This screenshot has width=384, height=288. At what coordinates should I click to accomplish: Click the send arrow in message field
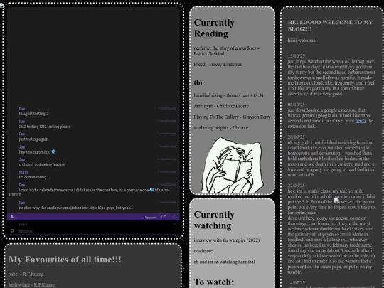click(x=175, y=230)
